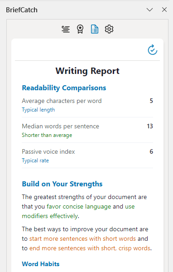Viewport: 173px width, 272px height.
Task: Select the Passive voice index row
Action: coord(87,155)
